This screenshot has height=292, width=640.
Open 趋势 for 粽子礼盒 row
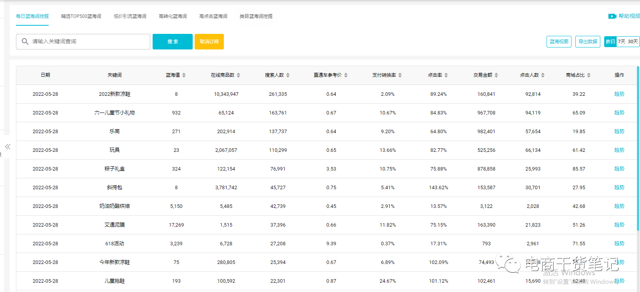tap(619, 169)
